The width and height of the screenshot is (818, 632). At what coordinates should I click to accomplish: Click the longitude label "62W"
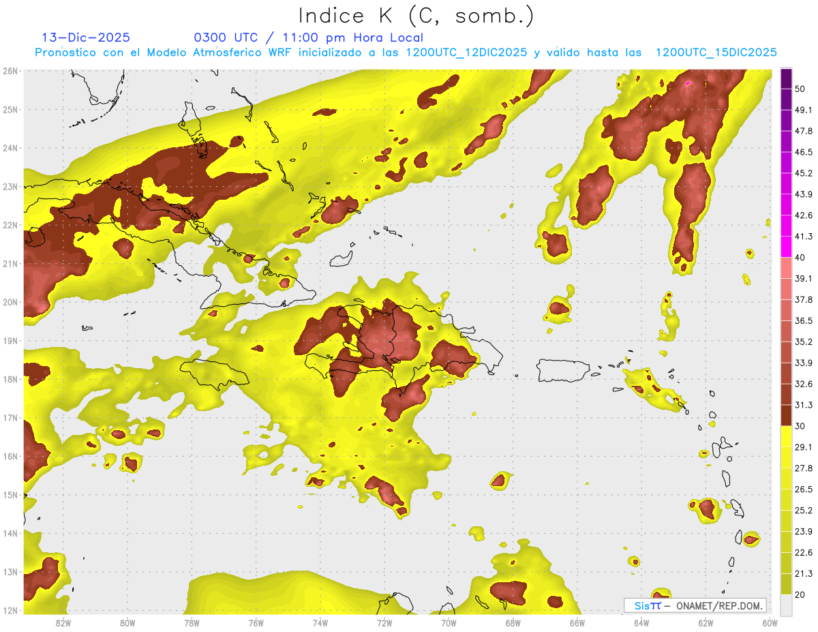click(706, 622)
